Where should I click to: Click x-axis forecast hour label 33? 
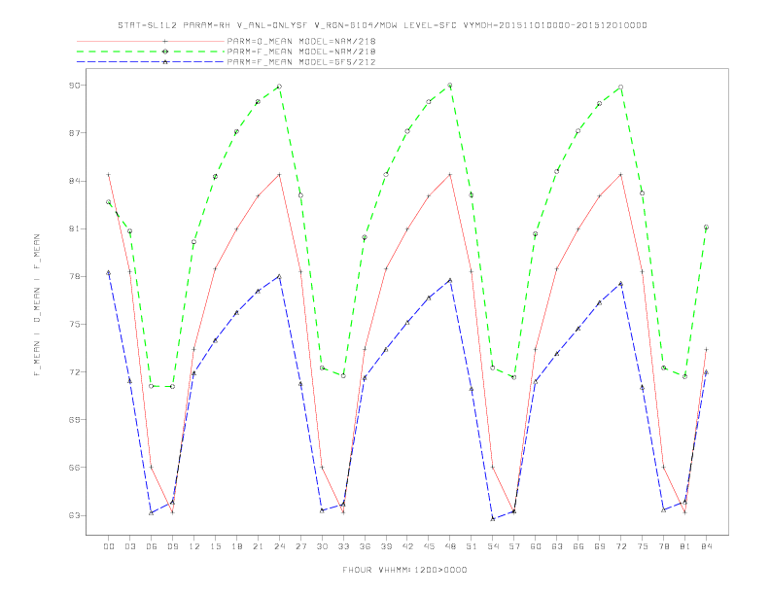point(343,546)
